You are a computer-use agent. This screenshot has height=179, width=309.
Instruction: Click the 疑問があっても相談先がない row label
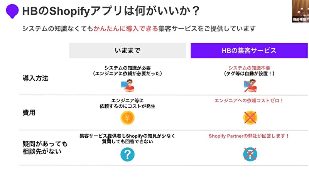click(45, 147)
